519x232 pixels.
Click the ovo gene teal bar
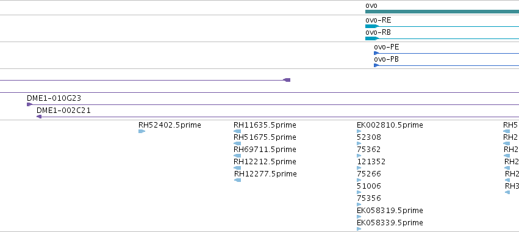[442, 12]
